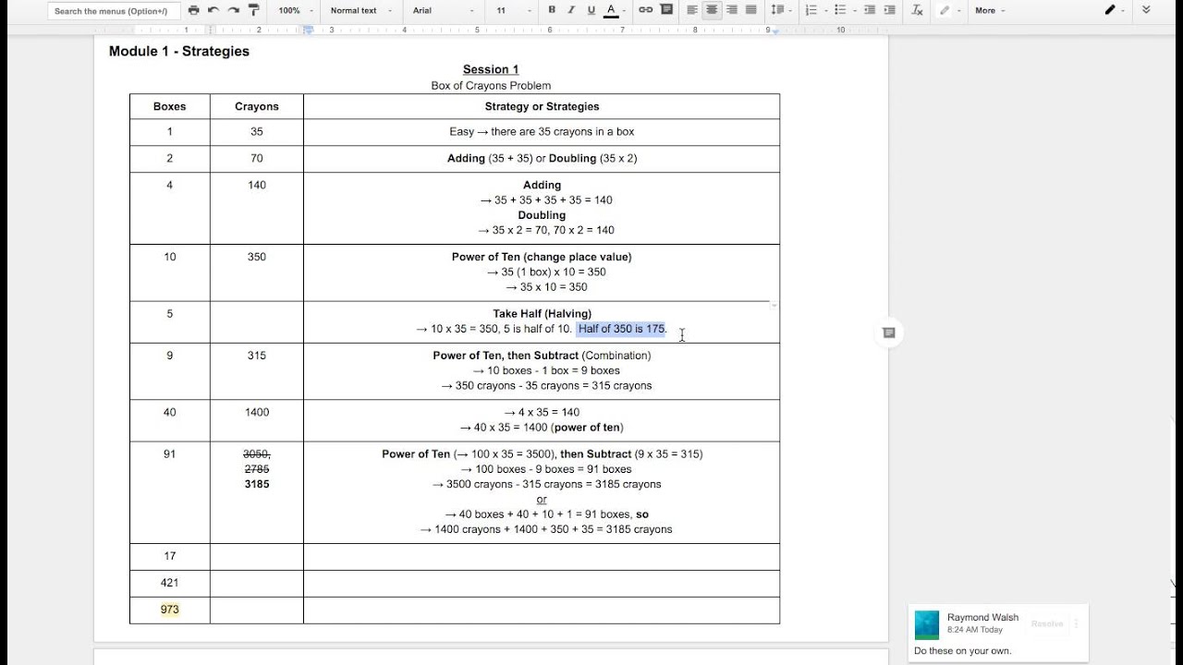Screen dimensions: 1183x665
Task: Click the Redo arrow
Action: click(233, 10)
